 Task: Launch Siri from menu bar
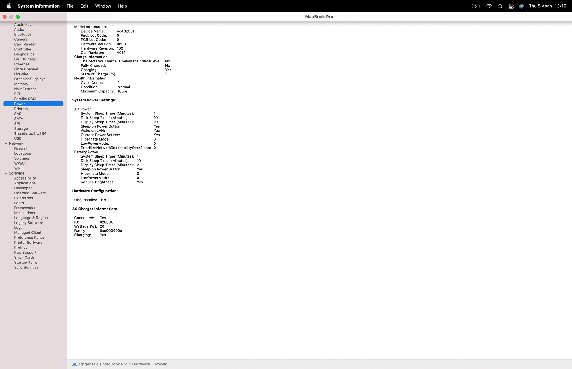521,6
